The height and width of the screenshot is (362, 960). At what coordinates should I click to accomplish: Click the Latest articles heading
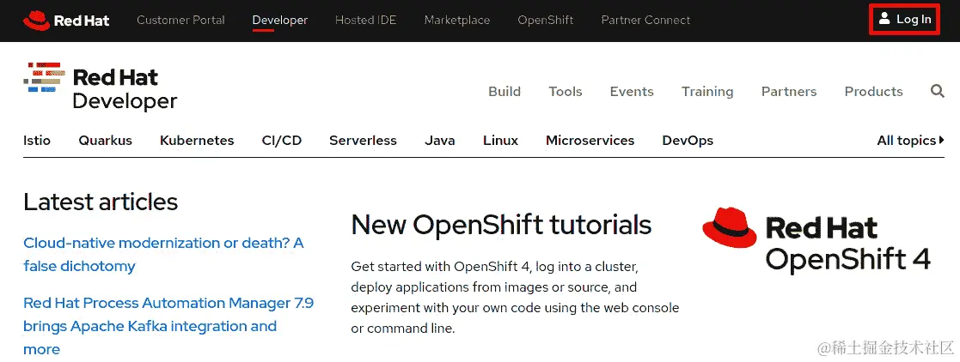click(101, 202)
